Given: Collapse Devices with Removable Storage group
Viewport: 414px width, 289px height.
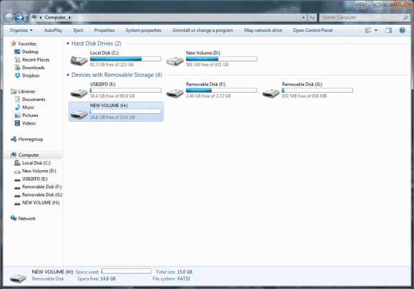Looking at the screenshot, I should coord(68,75).
